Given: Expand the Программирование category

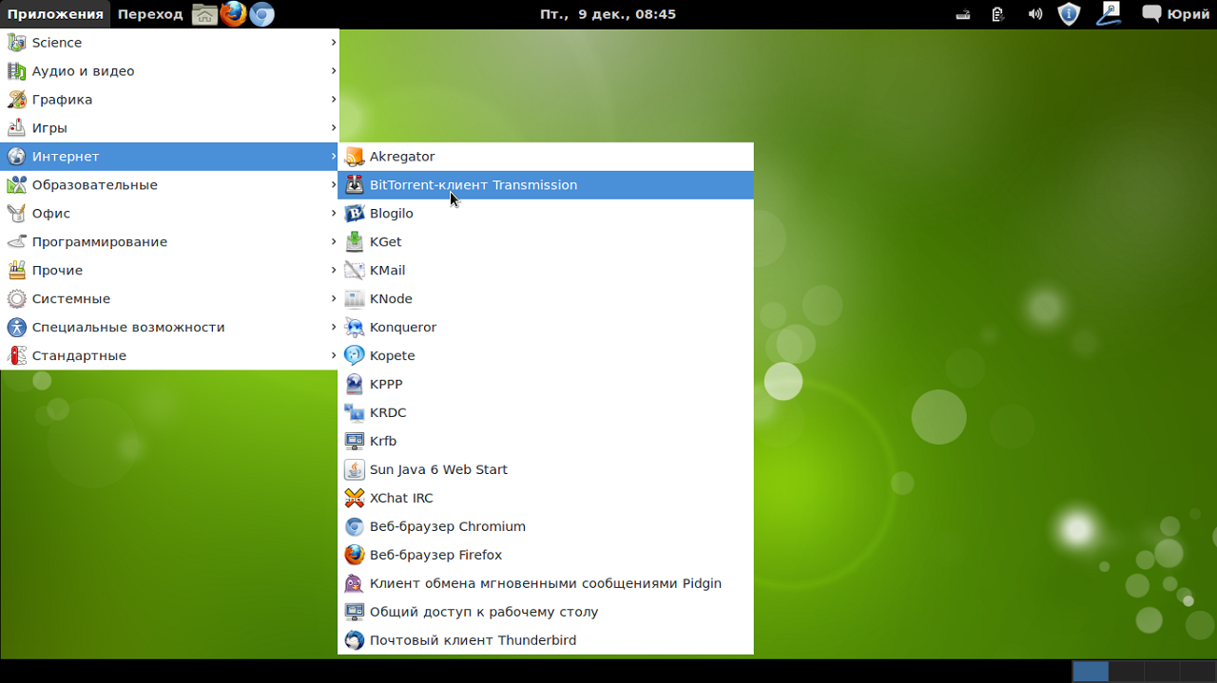Looking at the screenshot, I should (x=170, y=242).
